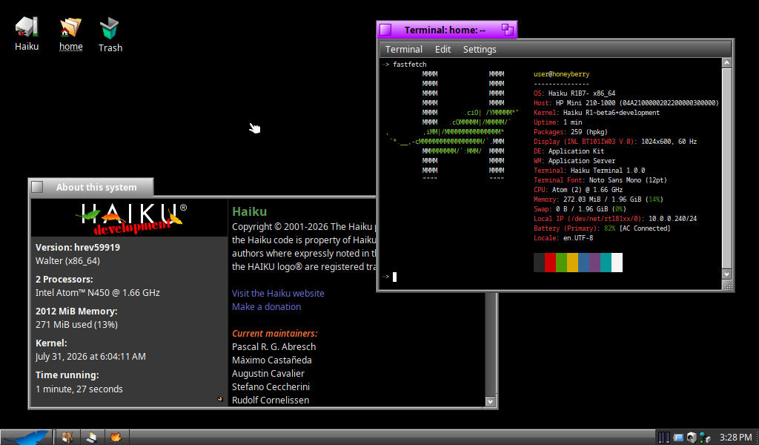Viewport: 759px width, 445px height.
Task: Click the Terminal Font Noto Sans Mono line
Action: click(x=600, y=180)
